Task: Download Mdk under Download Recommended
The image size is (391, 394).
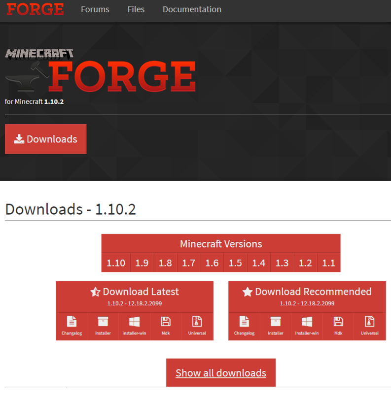Action: [x=338, y=326]
